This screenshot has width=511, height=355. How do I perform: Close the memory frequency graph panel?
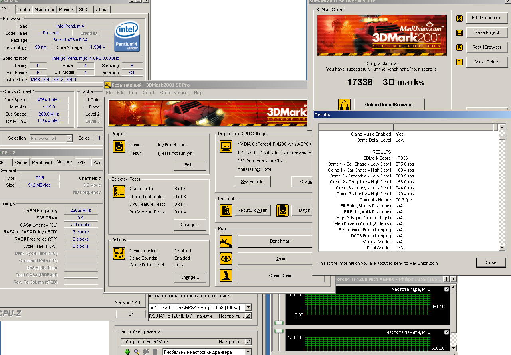point(447,332)
